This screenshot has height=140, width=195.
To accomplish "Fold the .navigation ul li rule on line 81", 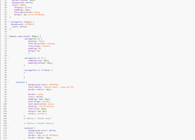I will coord(8,58).
